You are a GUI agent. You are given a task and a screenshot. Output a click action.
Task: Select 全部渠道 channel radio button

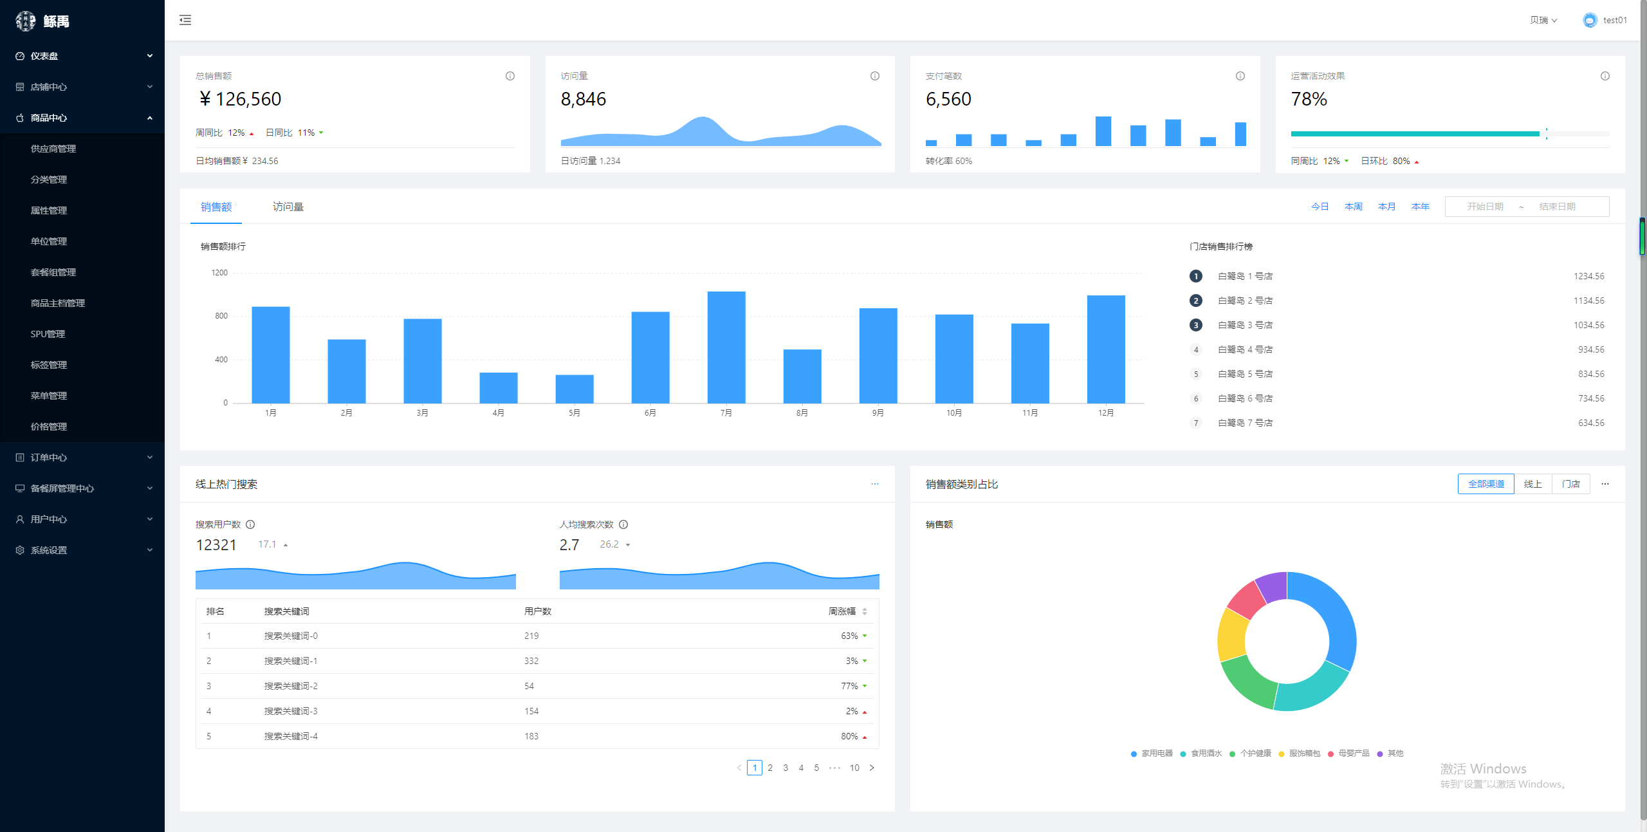click(1486, 484)
